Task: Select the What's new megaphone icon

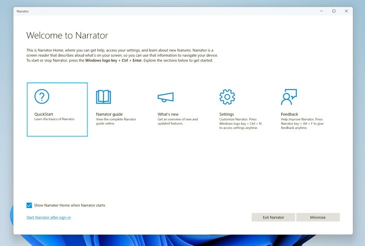Action: coord(165,97)
